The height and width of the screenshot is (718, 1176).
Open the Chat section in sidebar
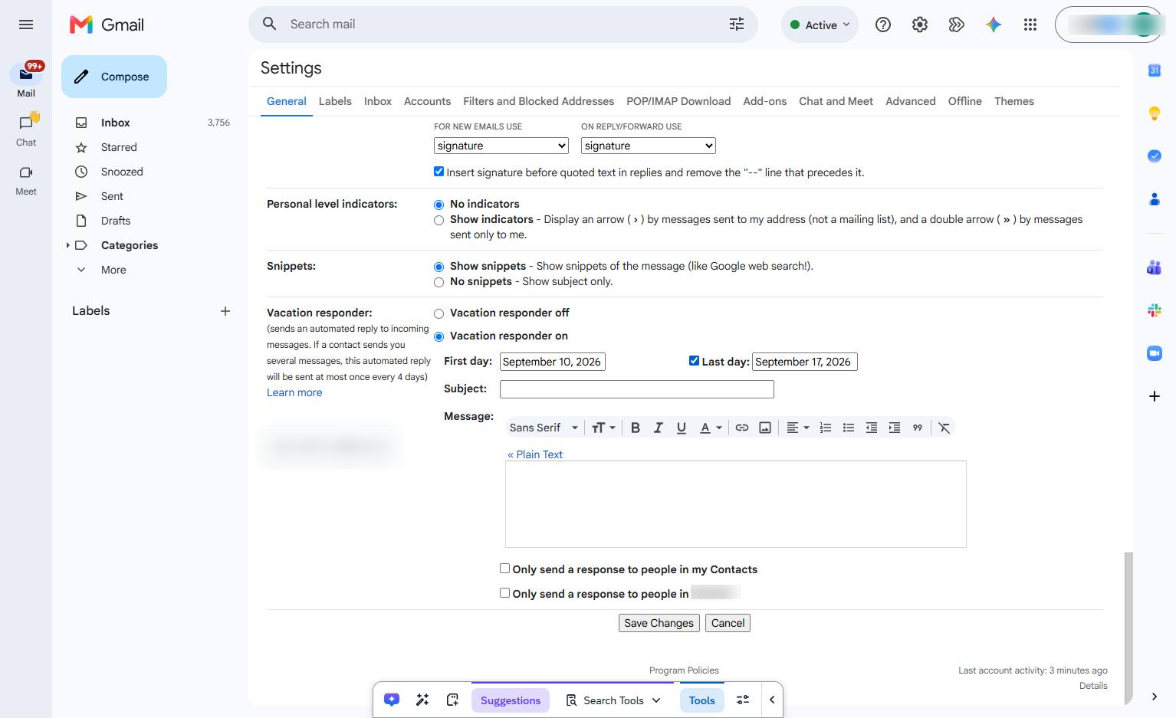click(26, 130)
